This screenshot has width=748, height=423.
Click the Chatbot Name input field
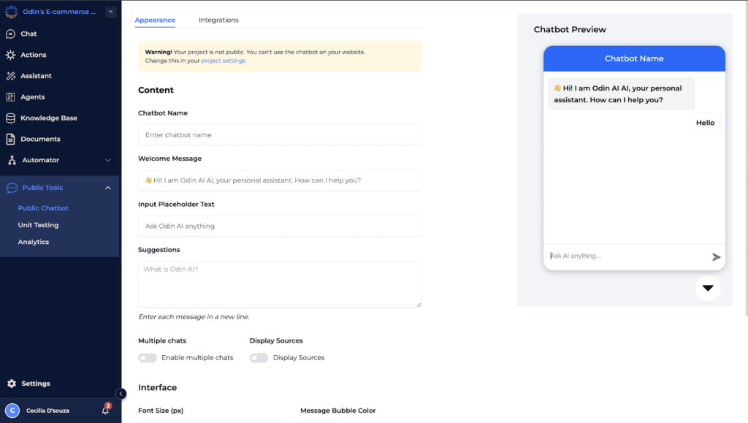(280, 134)
